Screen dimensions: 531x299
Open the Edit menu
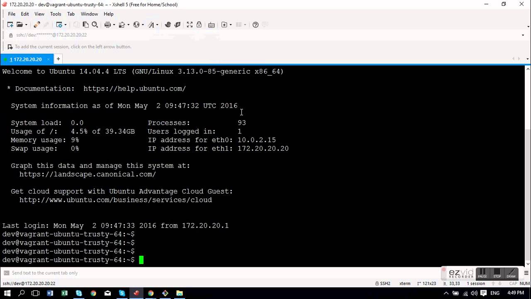click(x=25, y=14)
